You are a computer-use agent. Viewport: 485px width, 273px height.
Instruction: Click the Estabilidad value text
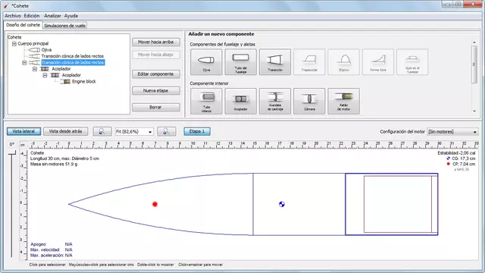click(x=456, y=153)
